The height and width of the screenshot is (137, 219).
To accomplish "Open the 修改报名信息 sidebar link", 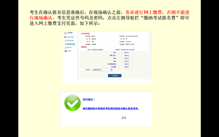I will (x=70, y=41).
